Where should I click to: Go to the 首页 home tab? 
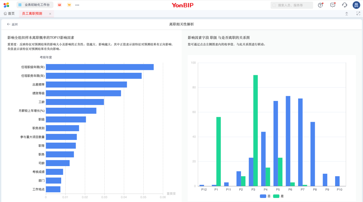coord(9,14)
